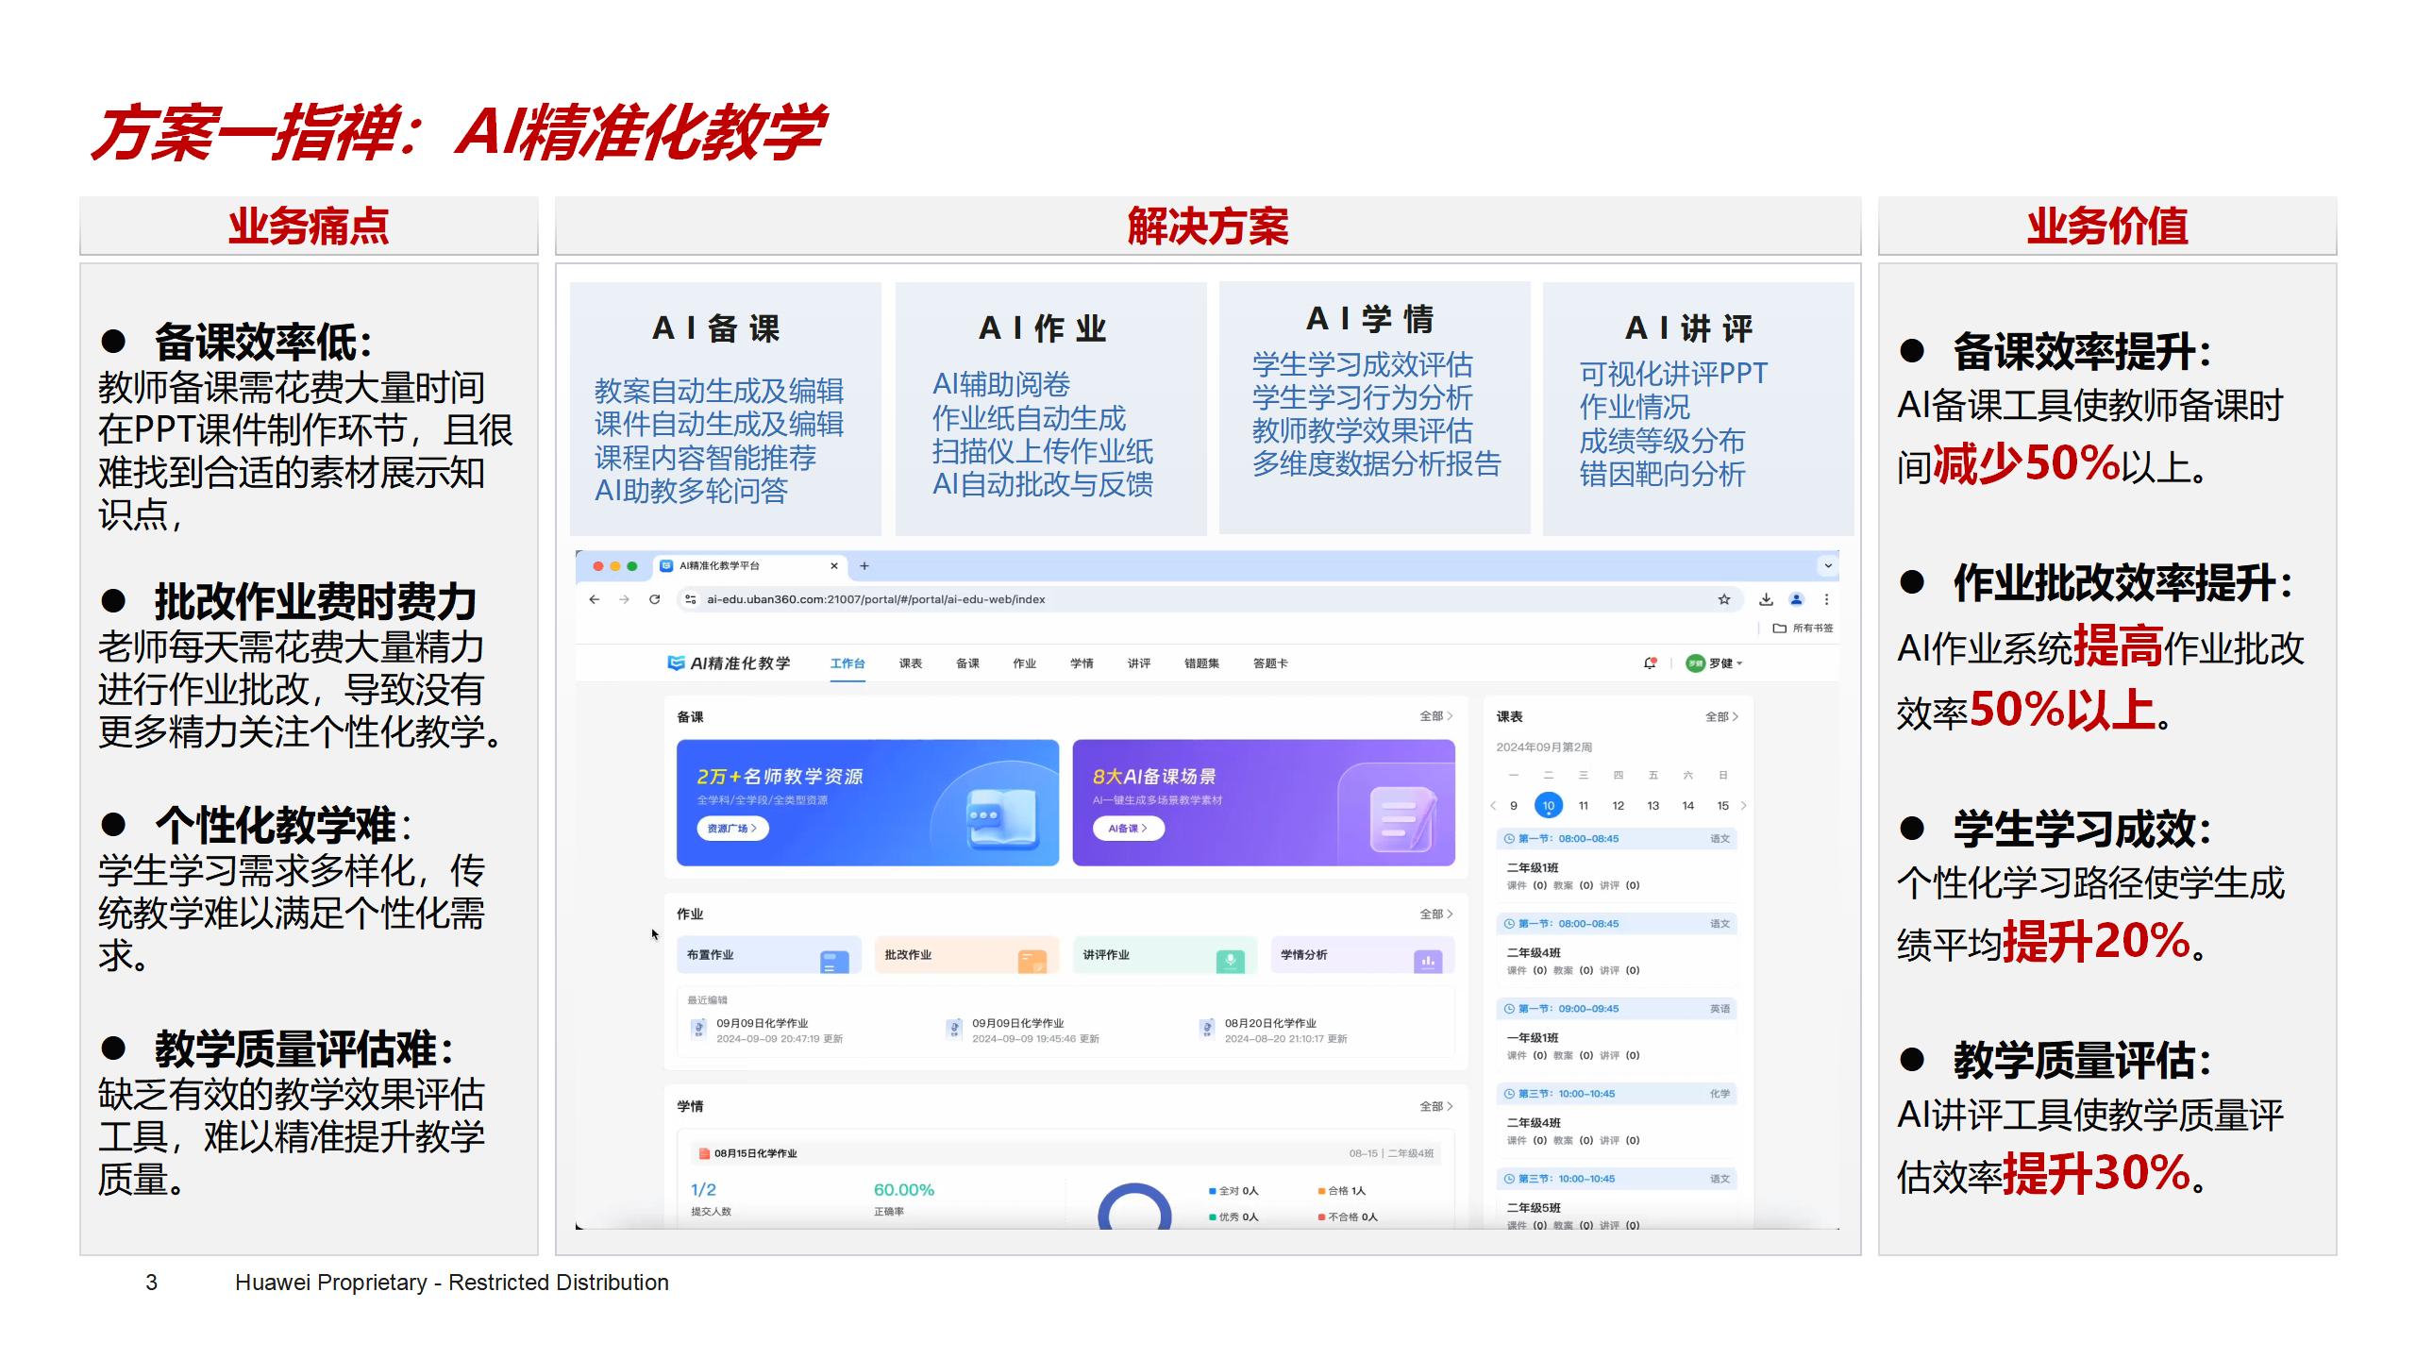Open the 讲评 nav tab
The width and height of the screenshot is (2416, 1359).
coord(1139,663)
